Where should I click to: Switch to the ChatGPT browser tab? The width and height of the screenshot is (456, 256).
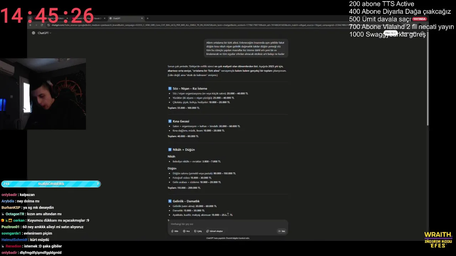click(x=126, y=18)
